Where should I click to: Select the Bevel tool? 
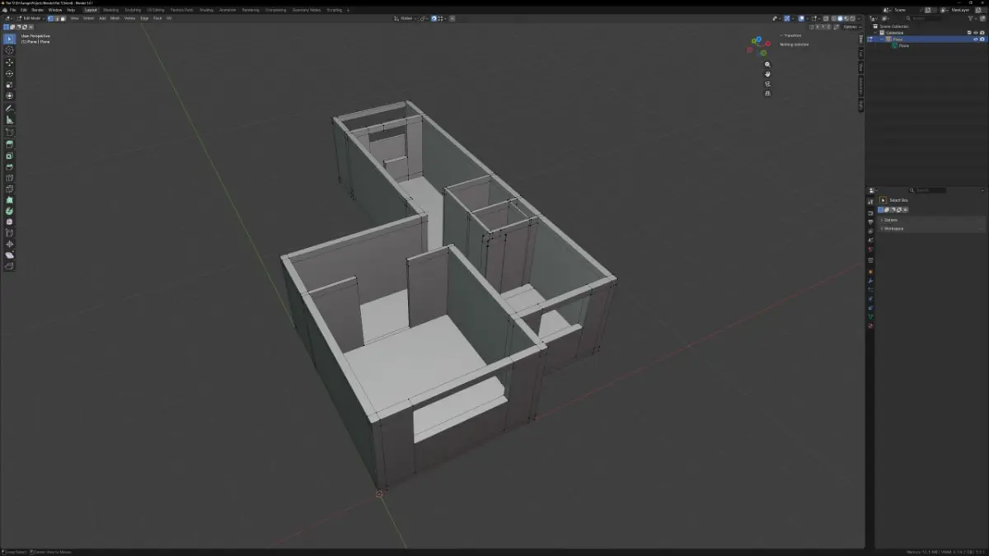point(10,167)
